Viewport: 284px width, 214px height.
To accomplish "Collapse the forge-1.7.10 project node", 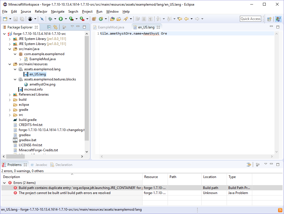I will (x=4, y=34).
